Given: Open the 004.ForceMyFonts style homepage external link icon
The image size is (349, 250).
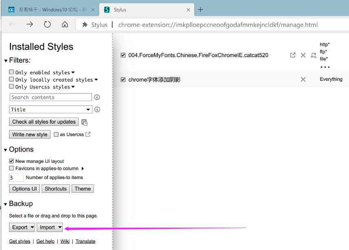Looking at the screenshot, I should tap(293, 55).
